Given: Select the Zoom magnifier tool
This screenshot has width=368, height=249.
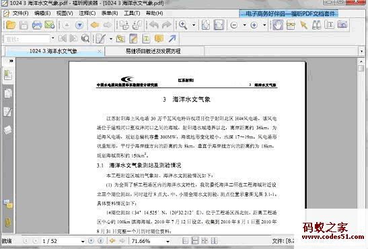Looking at the screenshot, I should tap(183, 25).
